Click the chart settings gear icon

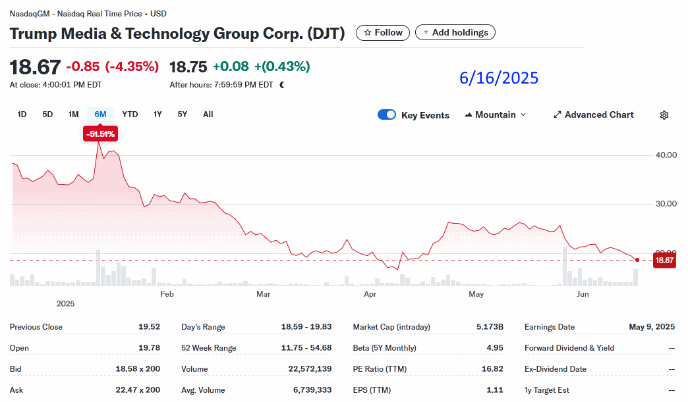664,115
